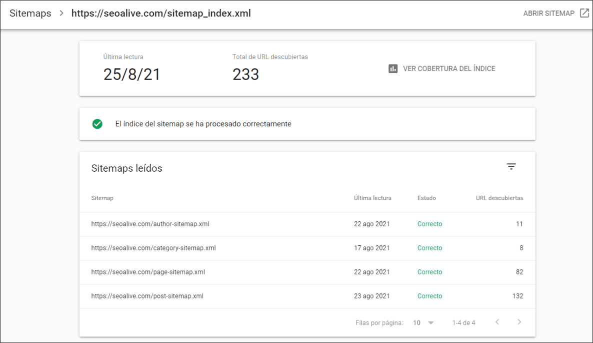
Task: Expand the sitemap_index.xml breadcrumb entry
Action: (x=161, y=13)
